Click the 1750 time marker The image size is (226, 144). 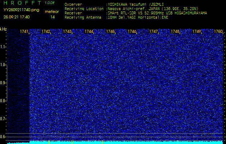pyautogui.click(x=218, y=31)
